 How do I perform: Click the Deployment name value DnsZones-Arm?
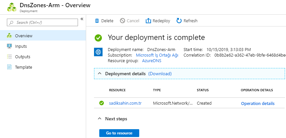pos(161,49)
